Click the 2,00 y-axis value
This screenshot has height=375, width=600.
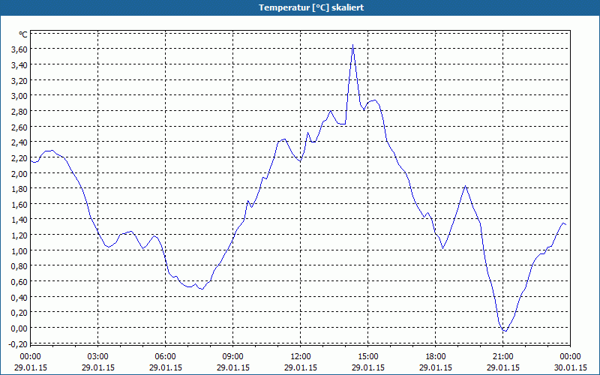coord(19,173)
